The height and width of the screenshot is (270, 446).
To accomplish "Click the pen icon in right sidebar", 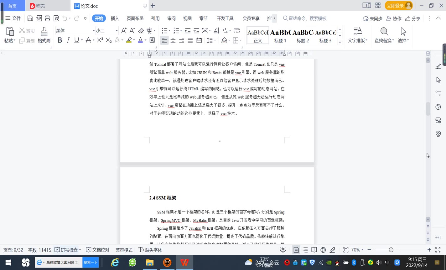I will point(438,66).
